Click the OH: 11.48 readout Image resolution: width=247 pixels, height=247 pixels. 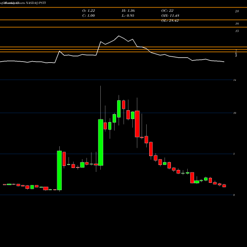(170, 16)
